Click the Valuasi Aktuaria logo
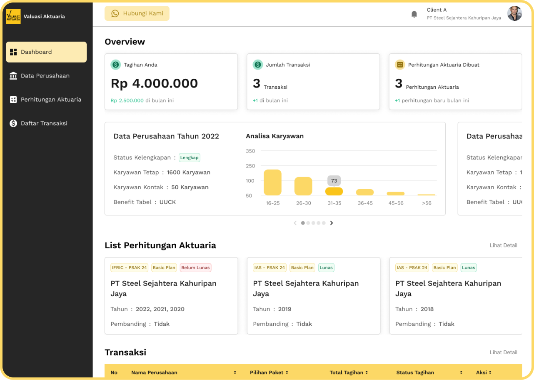Image resolution: width=534 pixels, height=380 pixels. 13,17
